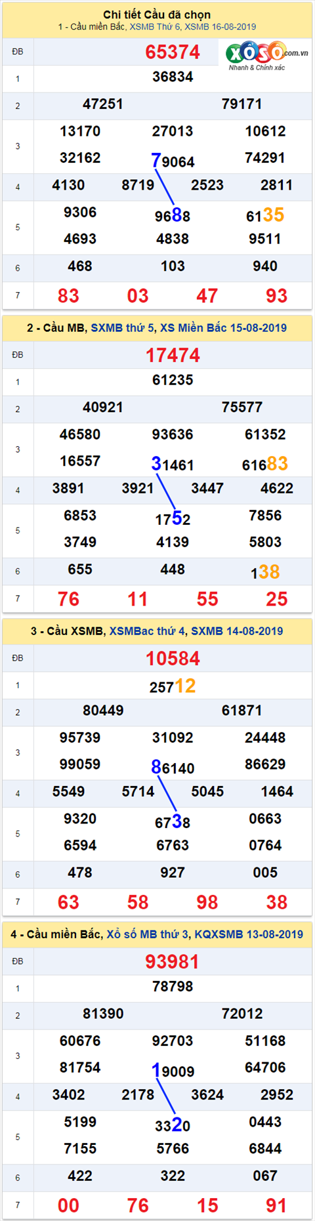Select third prize number 95739
Screen dimensions: 315x1221
(80, 737)
